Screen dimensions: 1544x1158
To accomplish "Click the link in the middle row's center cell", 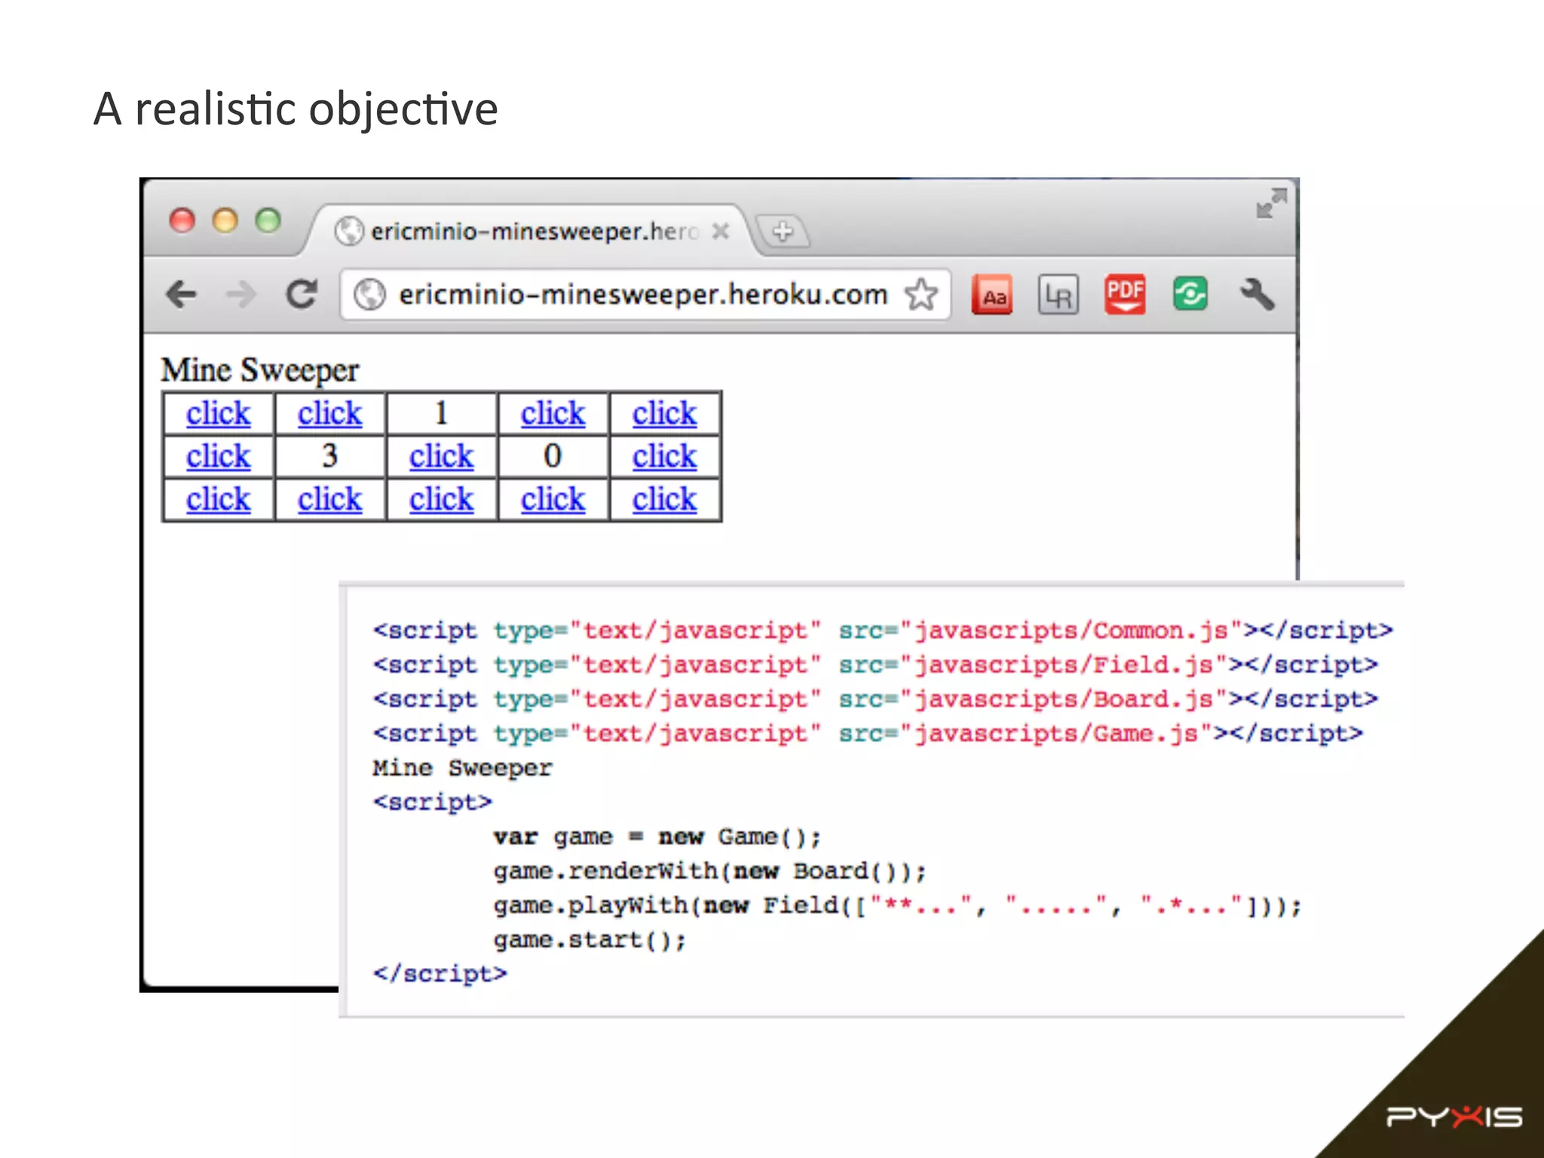I will click(441, 456).
